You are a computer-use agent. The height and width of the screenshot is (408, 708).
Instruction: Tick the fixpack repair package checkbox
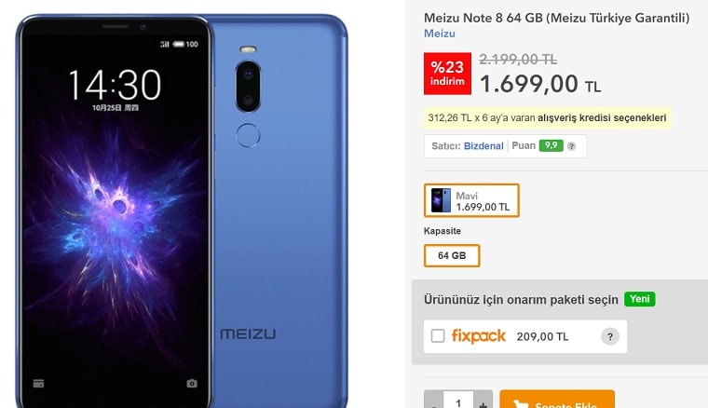pos(438,335)
